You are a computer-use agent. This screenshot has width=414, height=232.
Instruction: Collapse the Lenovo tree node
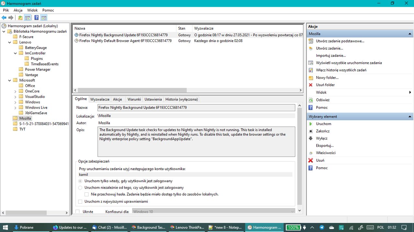click(10, 42)
